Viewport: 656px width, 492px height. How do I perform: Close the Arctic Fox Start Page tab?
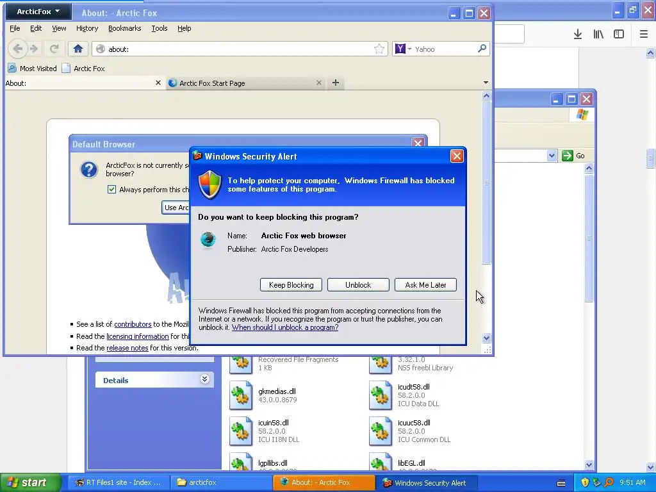tap(319, 83)
